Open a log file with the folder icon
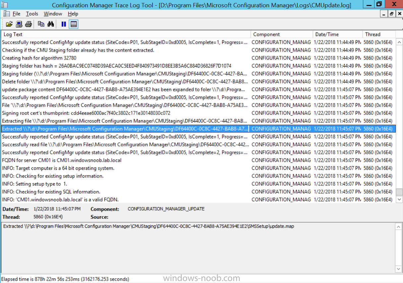The height and width of the screenshot is (283, 403). (x=9, y=24)
